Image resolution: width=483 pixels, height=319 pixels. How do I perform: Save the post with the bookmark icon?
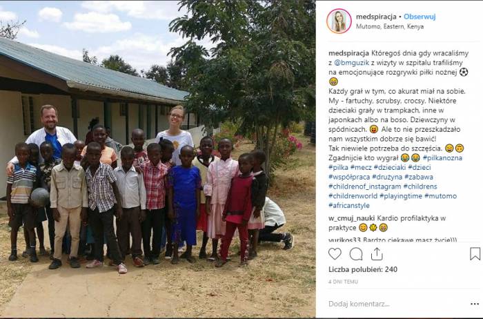coord(475,254)
